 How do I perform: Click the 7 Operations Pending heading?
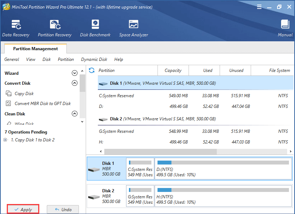(26, 132)
